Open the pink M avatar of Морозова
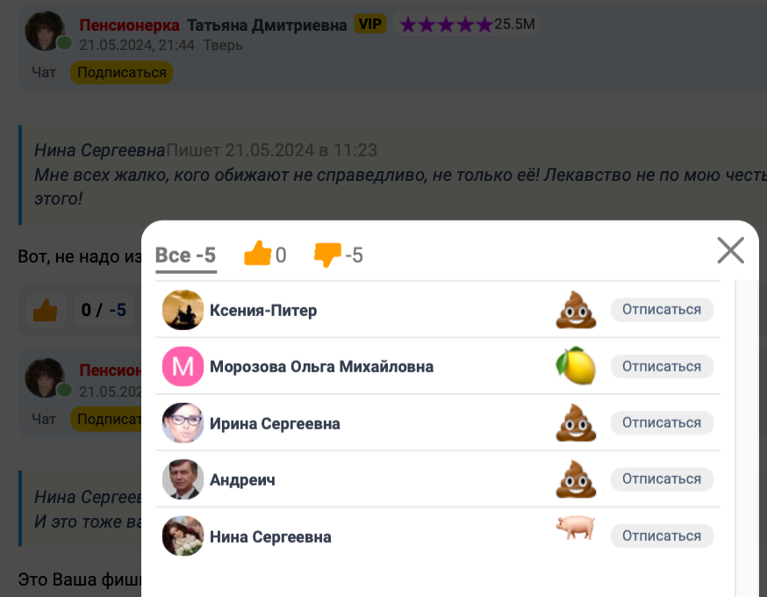This screenshot has height=597, width=767. [x=183, y=366]
